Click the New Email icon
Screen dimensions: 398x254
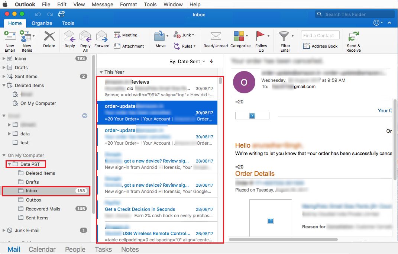pyautogui.click(x=10, y=36)
